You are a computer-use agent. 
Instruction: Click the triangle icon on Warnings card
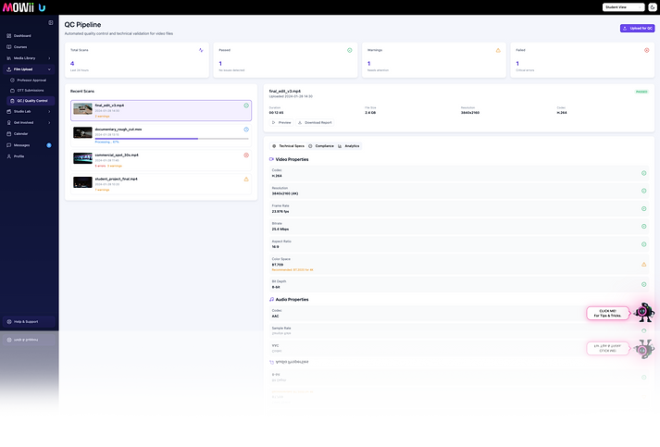point(498,50)
